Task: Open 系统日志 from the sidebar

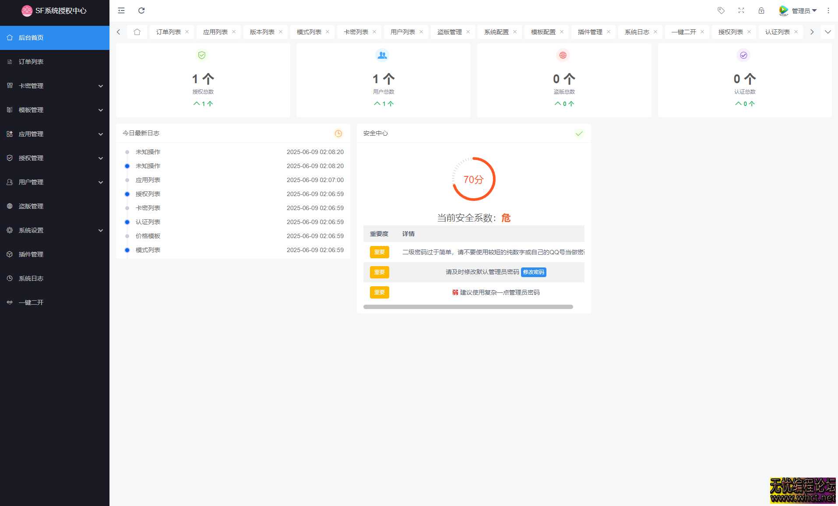Action: click(31, 278)
